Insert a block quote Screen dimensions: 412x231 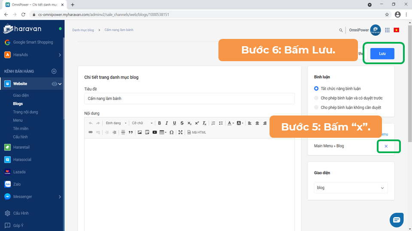tap(130, 132)
